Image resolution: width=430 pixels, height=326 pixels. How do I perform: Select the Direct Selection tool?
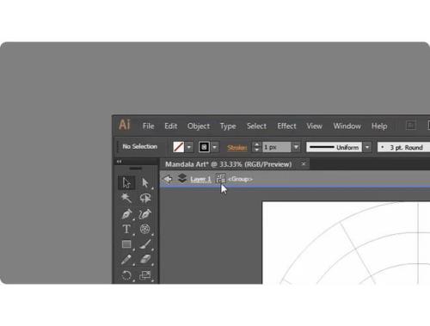(145, 182)
